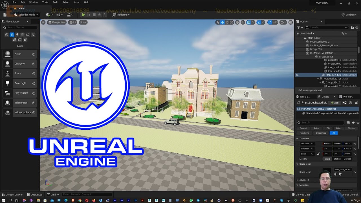Image resolution: width=361 pixels, height=203 pixels.
Task: Select Lights category bulb icon
Action: coord(17,35)
